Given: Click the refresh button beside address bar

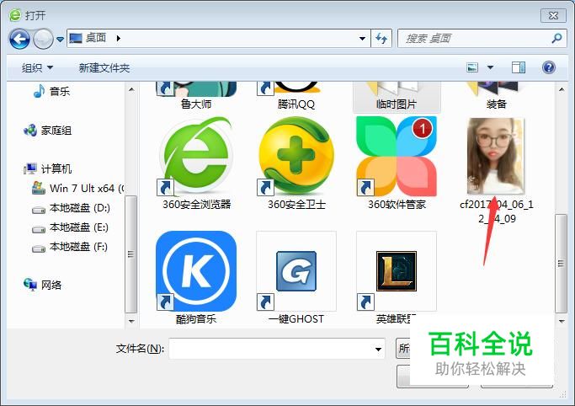Looking at the screenshot, I should click(381, 38).
